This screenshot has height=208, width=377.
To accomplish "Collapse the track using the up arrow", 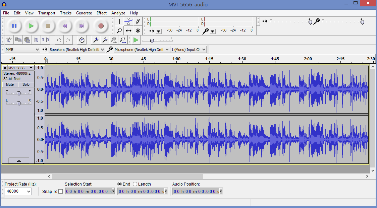I will coord(19,160).
